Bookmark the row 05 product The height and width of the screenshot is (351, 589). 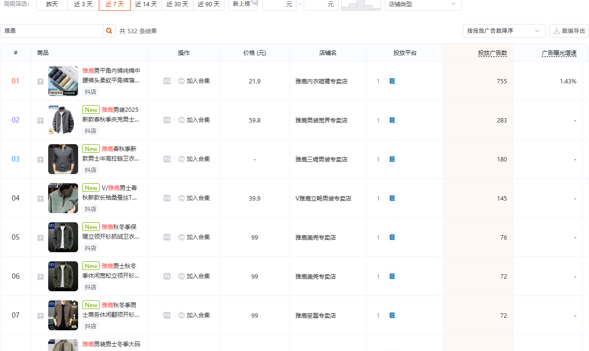40,238
